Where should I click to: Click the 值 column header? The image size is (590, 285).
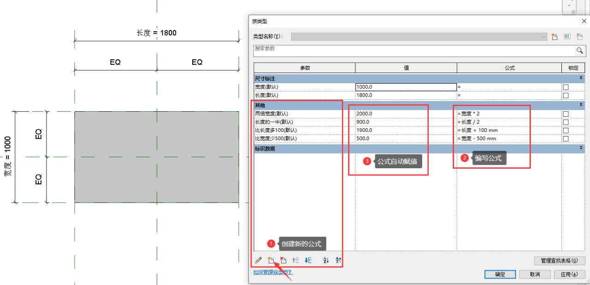tap(406, 68)
